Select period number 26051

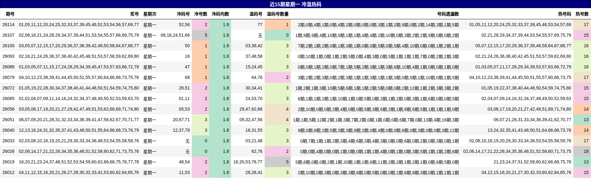tap(8, 120)
